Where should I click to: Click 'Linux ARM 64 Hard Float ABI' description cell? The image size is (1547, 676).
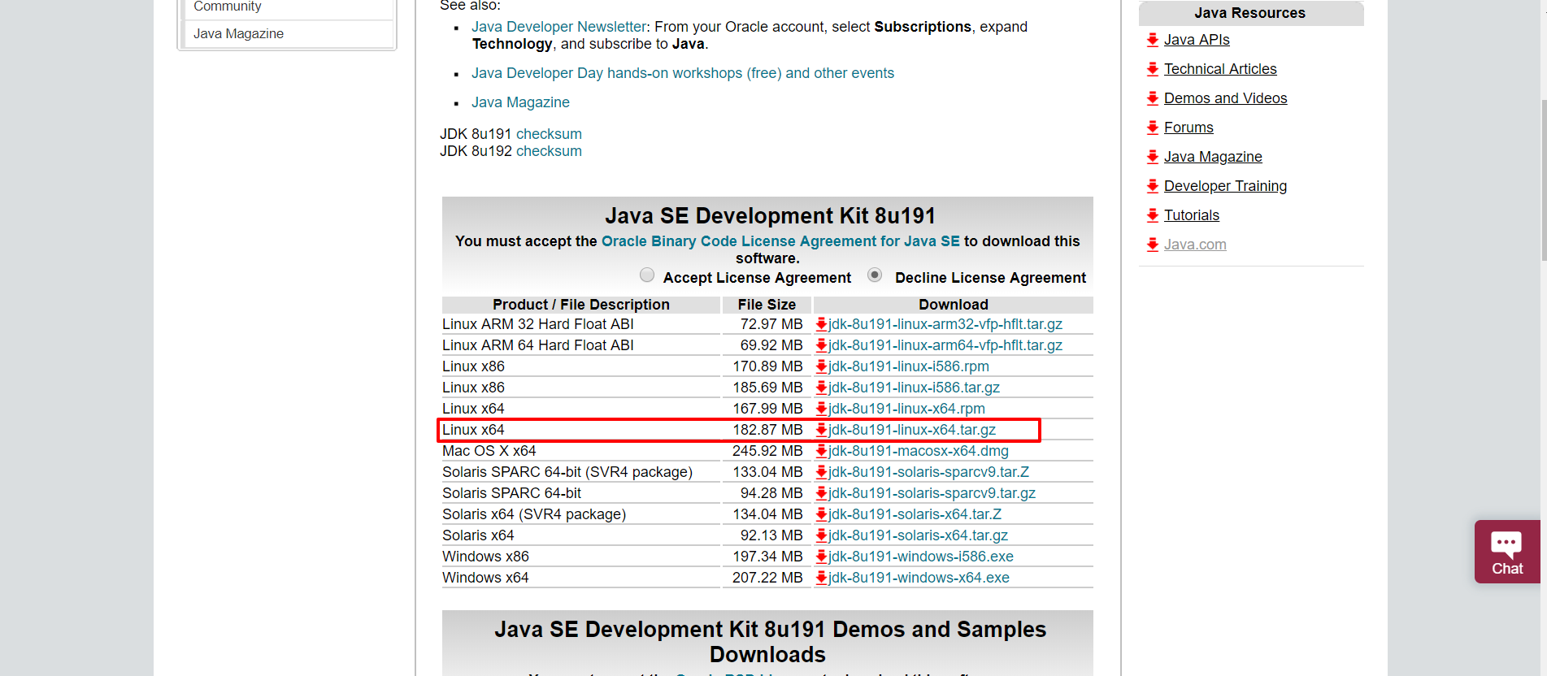580,345
